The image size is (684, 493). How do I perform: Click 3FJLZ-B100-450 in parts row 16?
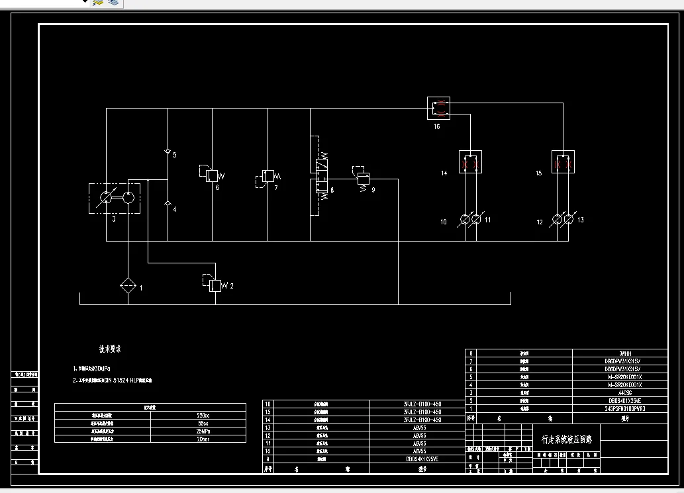pyautogui.click(x=422, y=404)
